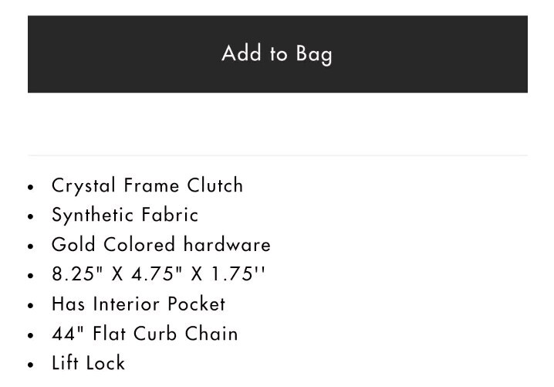
Task: Click the divider line under the button
Action: (277, 155)
